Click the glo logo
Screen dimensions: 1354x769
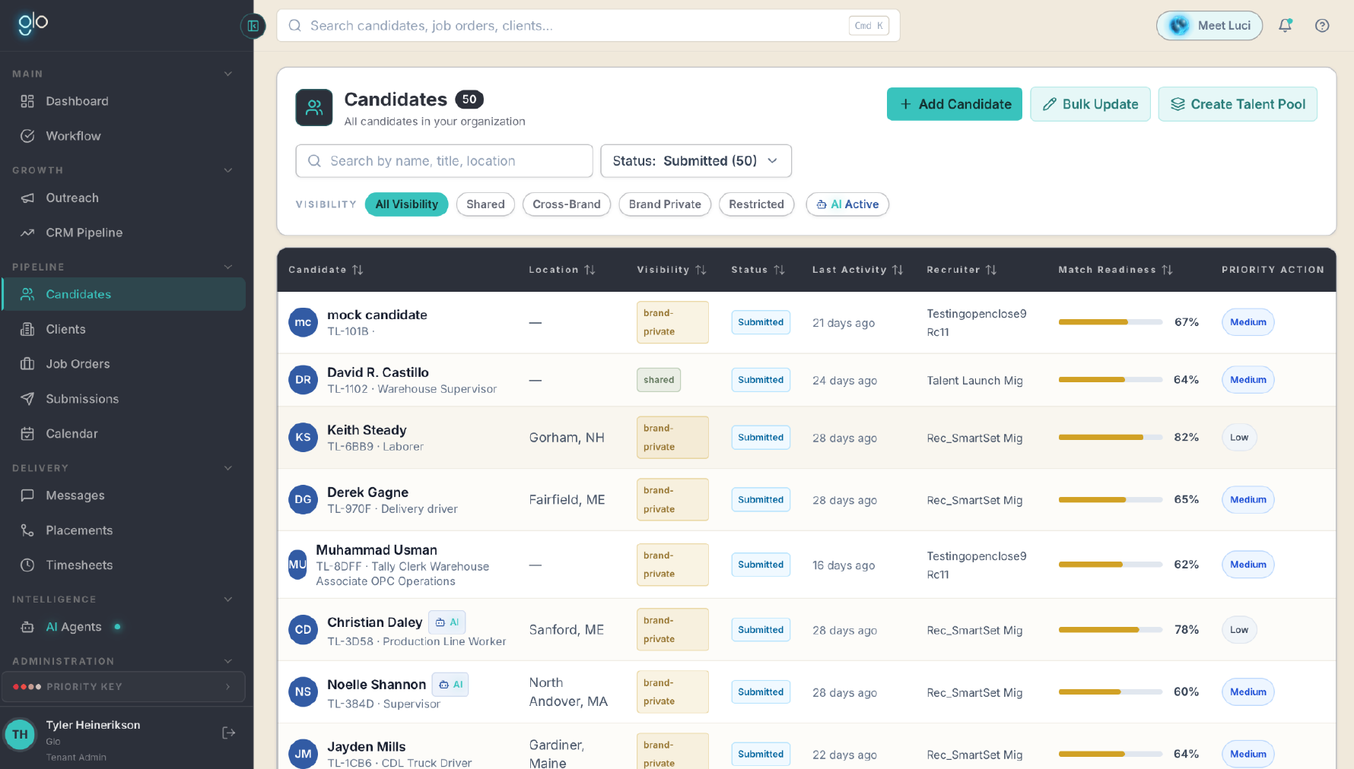(33, 24)
